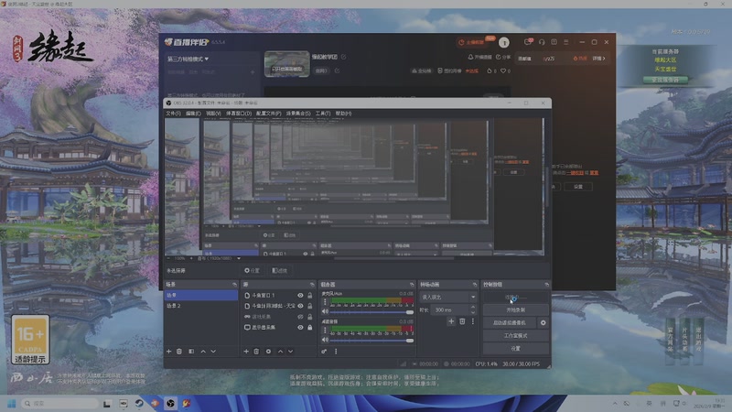Open options dots for first mixer channel
732x412 pixels.
[x=326, y=302]
